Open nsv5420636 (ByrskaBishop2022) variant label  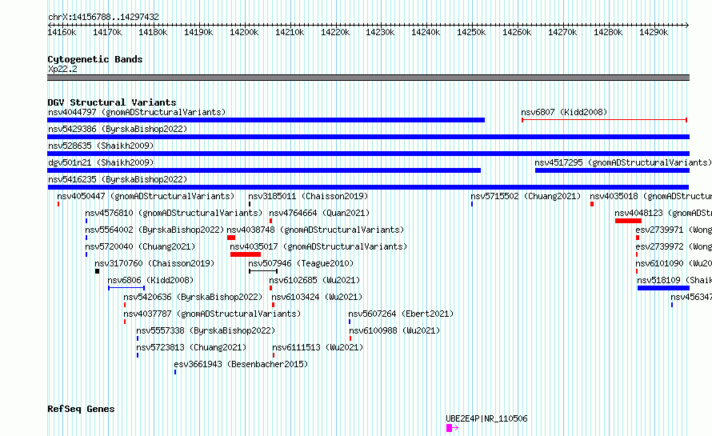[193, 297]
